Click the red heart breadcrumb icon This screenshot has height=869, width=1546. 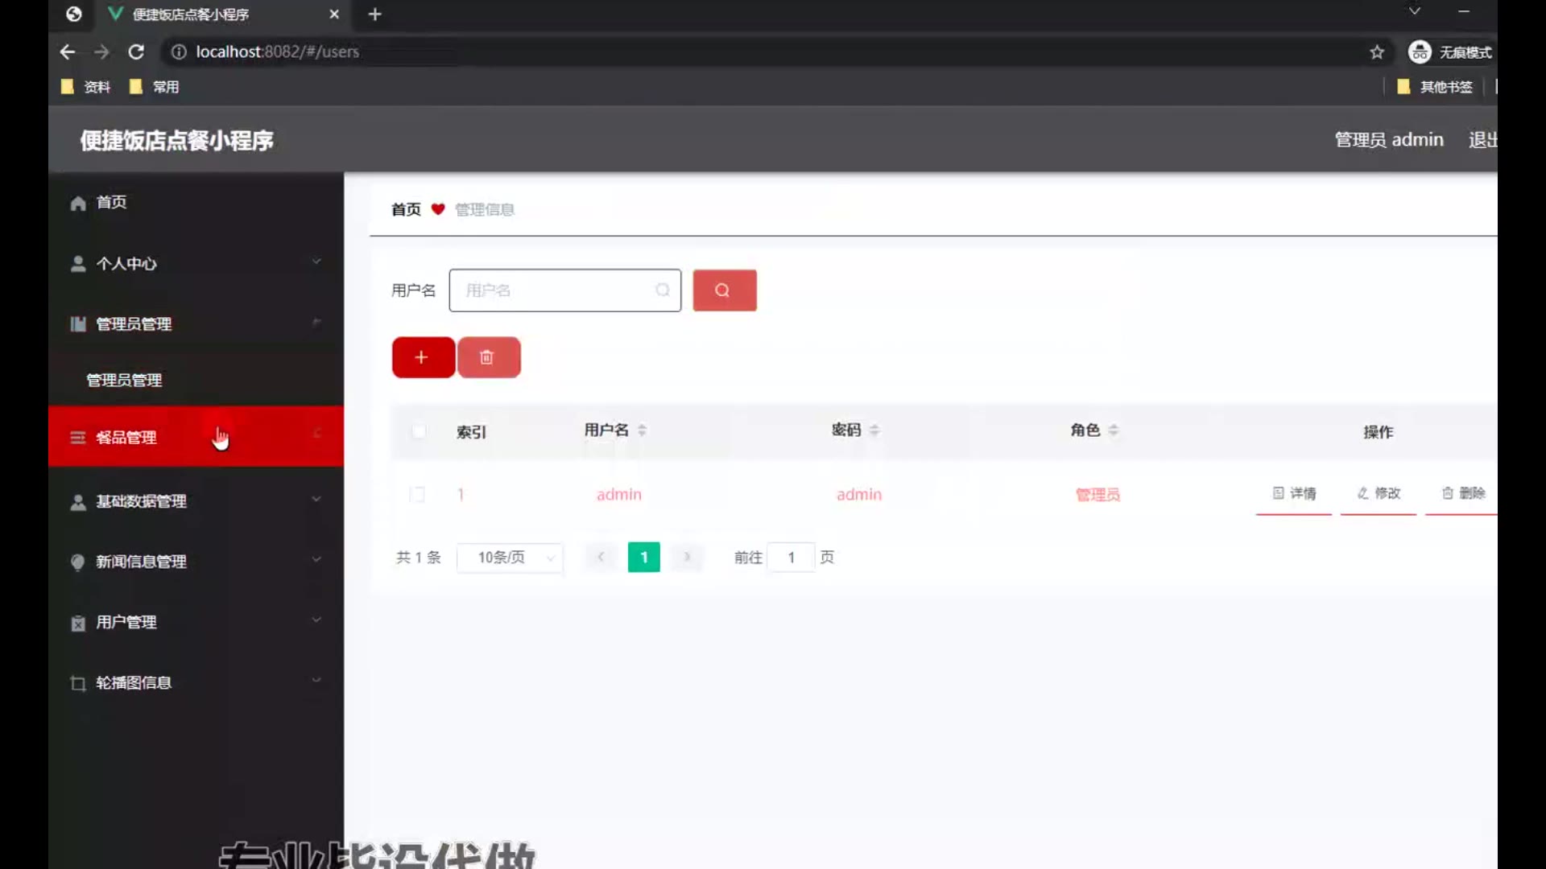click(438, 209)
